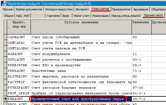
Task: Select the CASHACNT parameter cell
Action: 19,37
